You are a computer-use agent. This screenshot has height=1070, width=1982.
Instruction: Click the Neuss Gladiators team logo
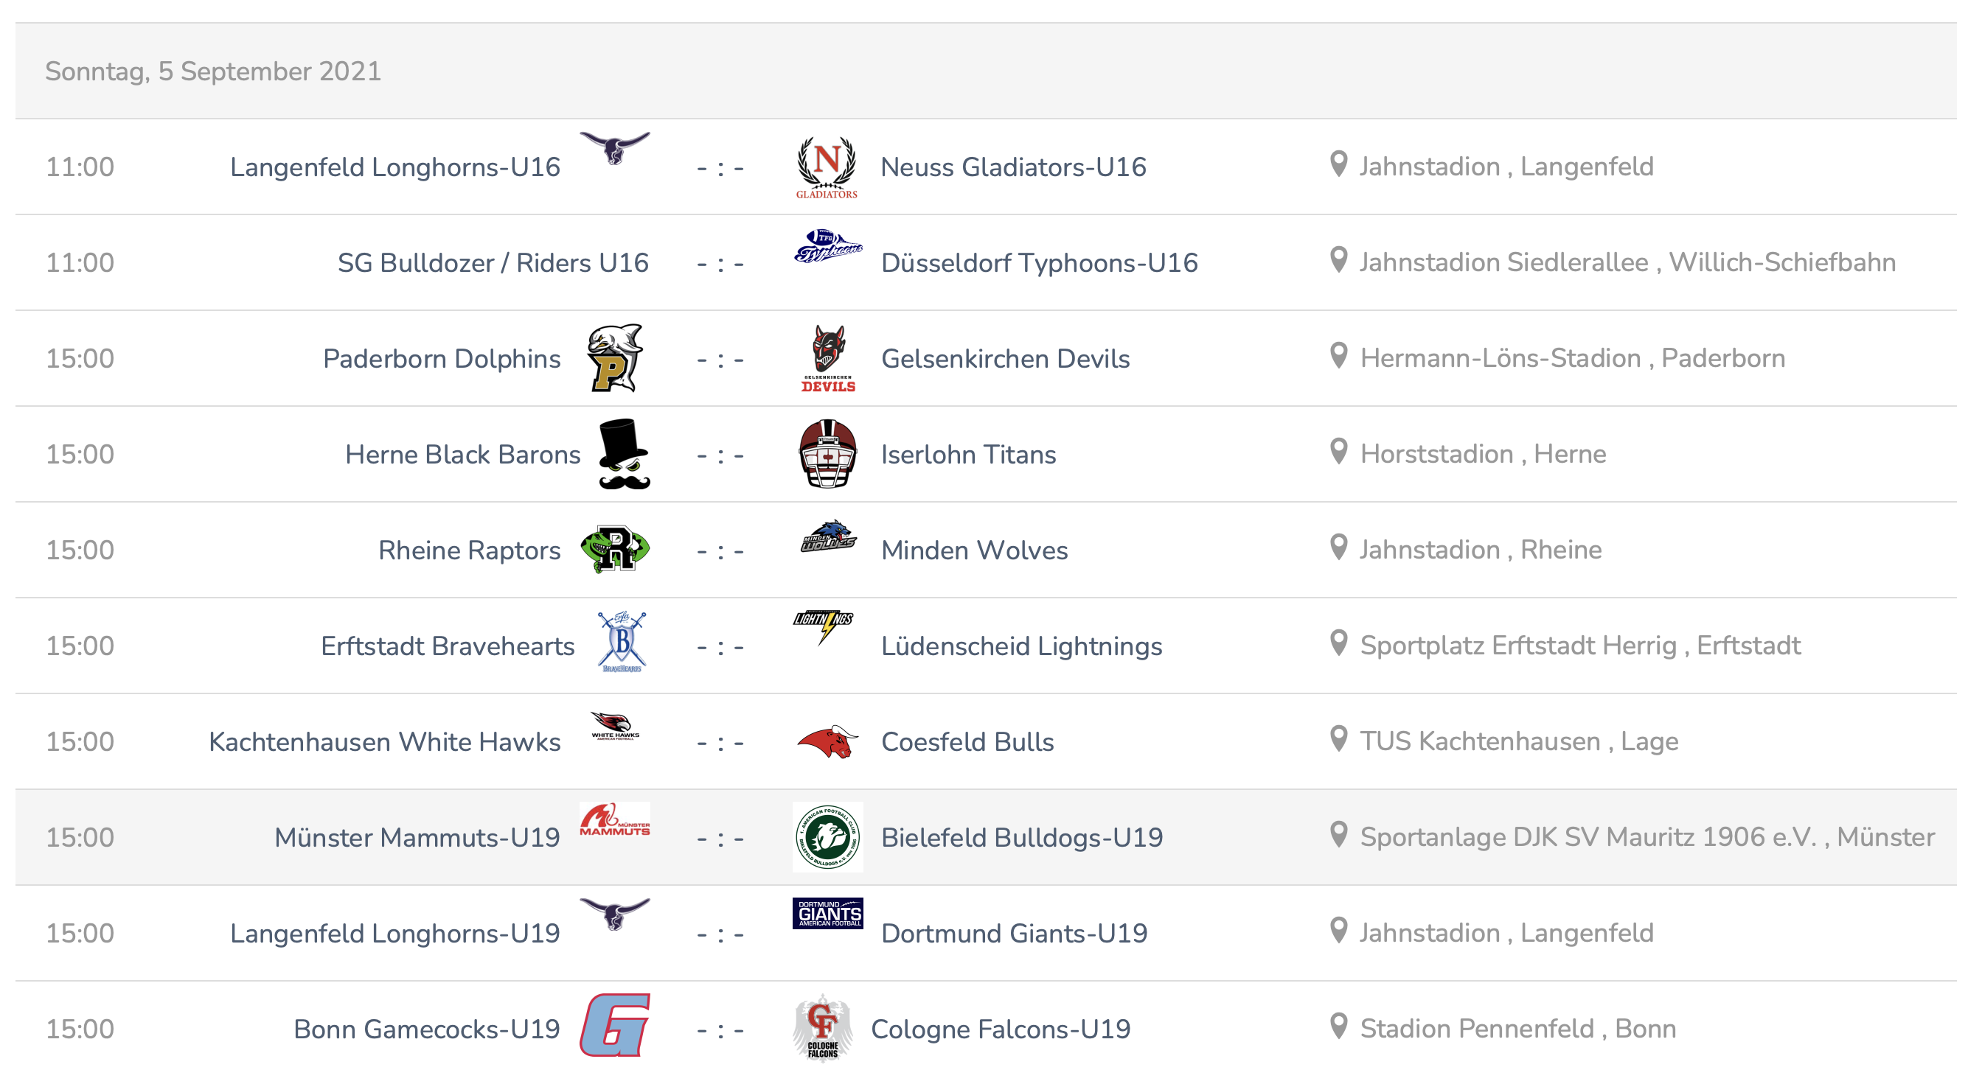click(x=827, y=167)
